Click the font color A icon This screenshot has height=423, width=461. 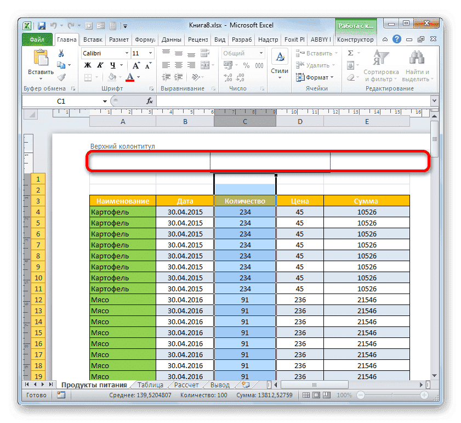[130, 76]
